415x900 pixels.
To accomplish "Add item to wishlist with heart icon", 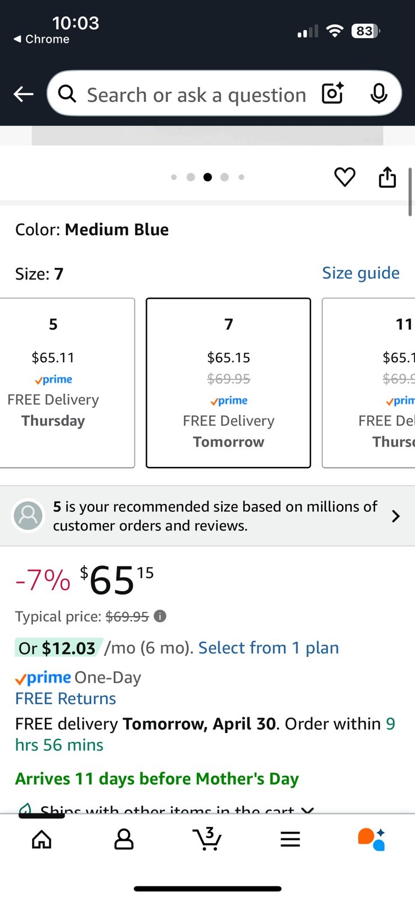I will click(345, 177).
